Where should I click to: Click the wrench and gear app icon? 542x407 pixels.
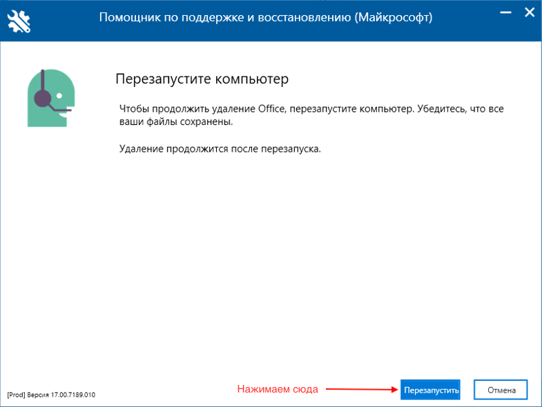point(19,22)
